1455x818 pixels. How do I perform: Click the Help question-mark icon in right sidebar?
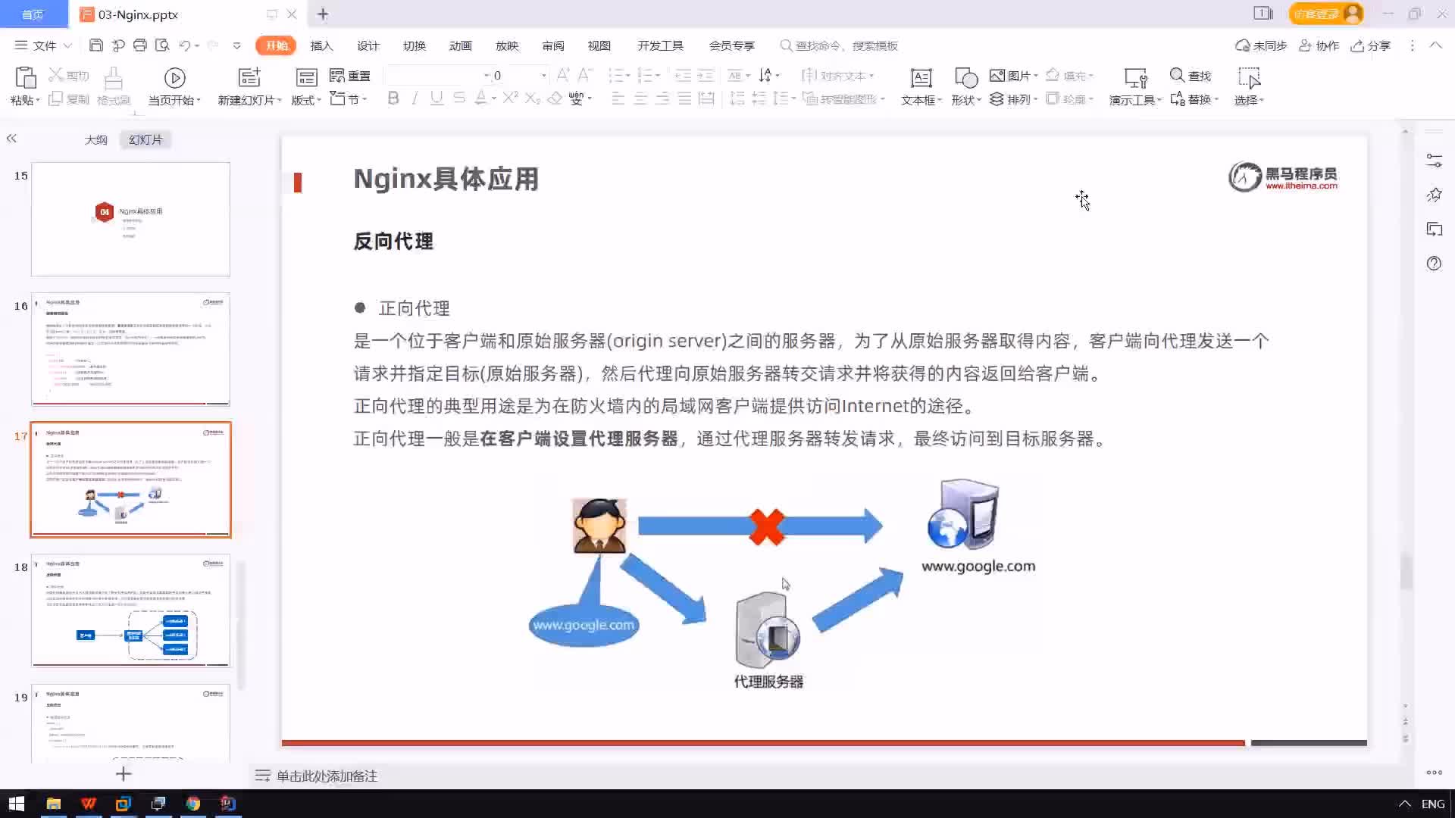(x=1434, y=264)
